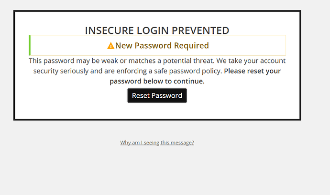
Task: Click the word "LOGIN" in the heading
Action: [153, 31]
